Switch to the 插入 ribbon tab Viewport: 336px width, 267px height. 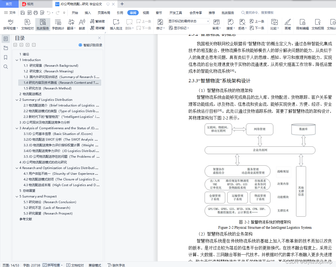(x=88, y=13)
